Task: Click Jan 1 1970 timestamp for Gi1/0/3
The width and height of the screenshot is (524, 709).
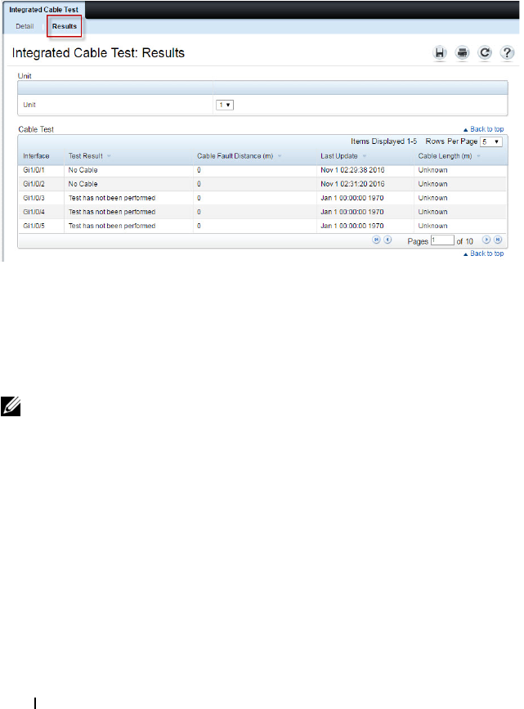Action: point(352,198)
